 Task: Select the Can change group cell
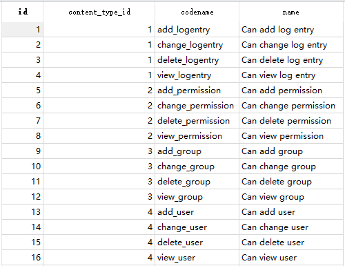pos(291,167)
